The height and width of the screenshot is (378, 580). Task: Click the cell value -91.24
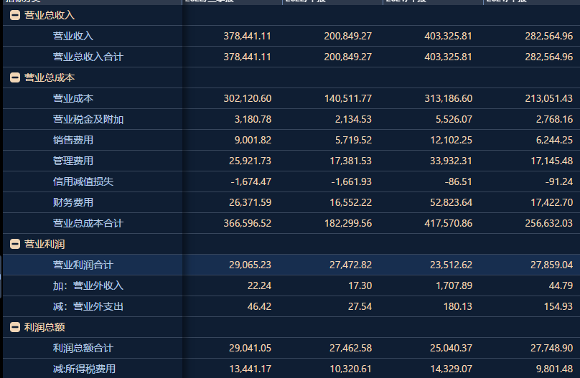pyautogui.click(x=558, y=181)
